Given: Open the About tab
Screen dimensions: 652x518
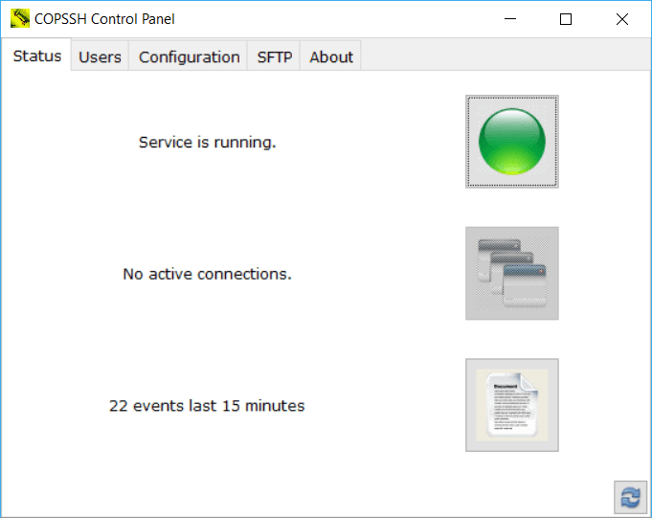Looking at the screenshot, I should coord(331,56).
